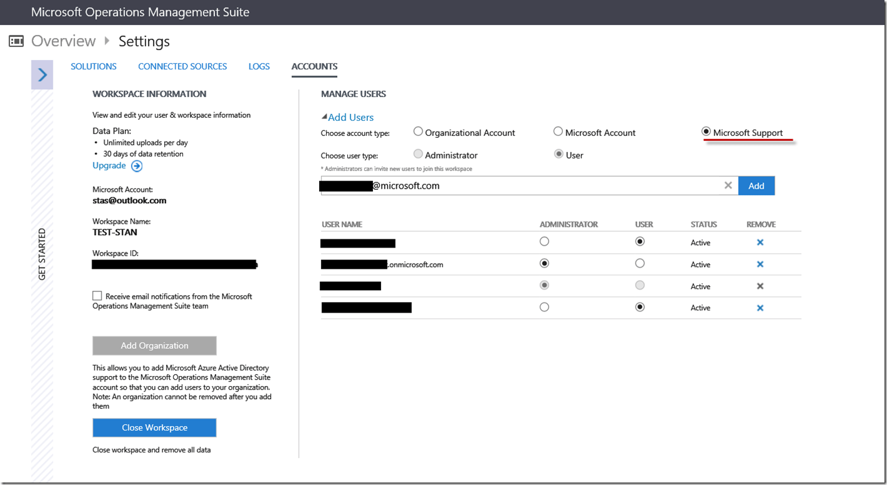Click the Overview dashboard icon
The image size is (887, 485).
[16, 41]
